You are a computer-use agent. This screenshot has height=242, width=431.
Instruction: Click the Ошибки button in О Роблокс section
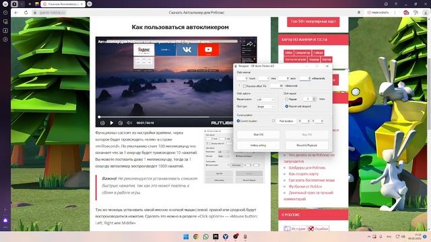pyautogui.click(x=319, y=229)
